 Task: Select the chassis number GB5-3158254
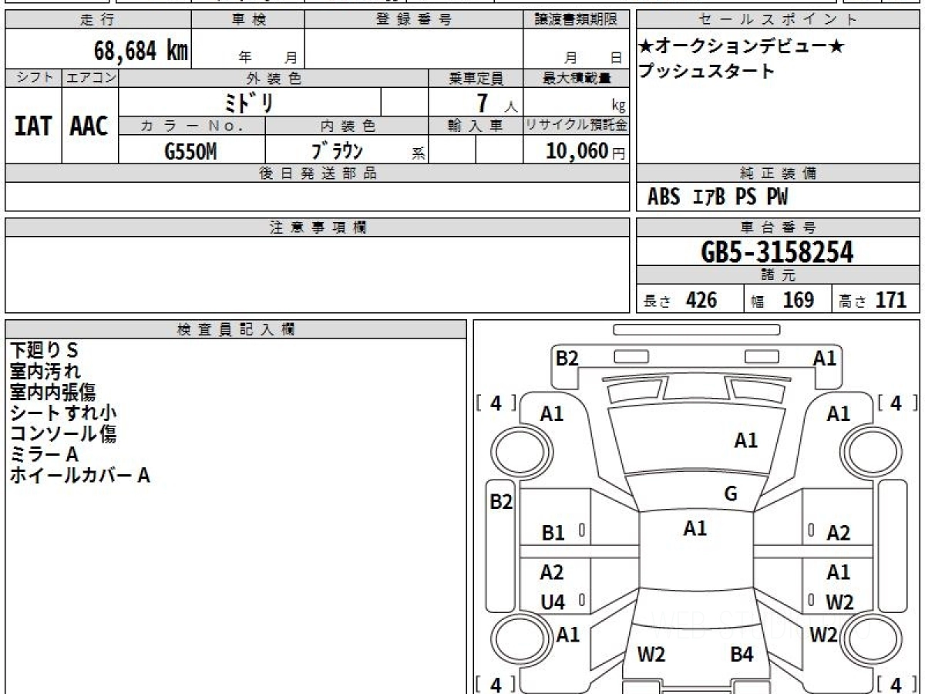pyautogui.click(x=778, y=252)
